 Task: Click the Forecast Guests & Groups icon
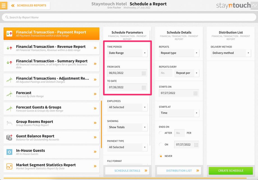tap(9, 109)
